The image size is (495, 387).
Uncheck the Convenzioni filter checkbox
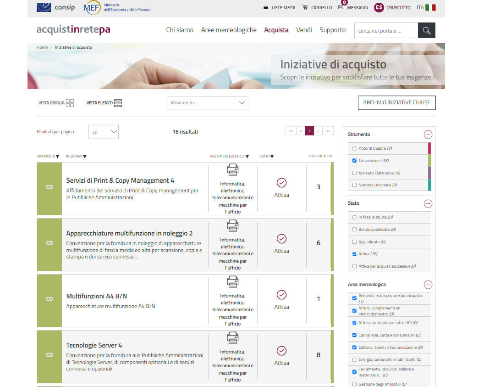354,161
